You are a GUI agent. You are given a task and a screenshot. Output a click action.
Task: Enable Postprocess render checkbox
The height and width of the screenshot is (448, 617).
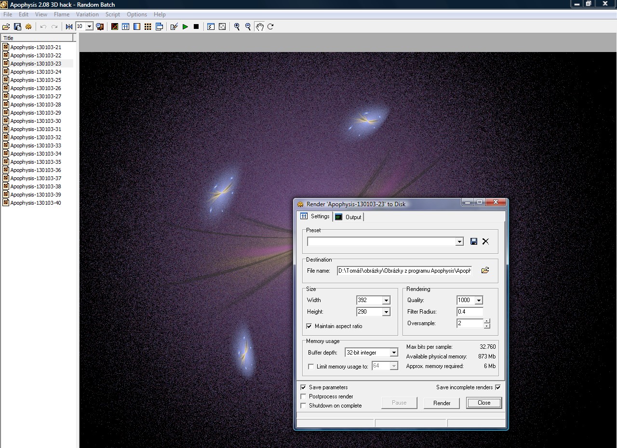pos(303,396)
